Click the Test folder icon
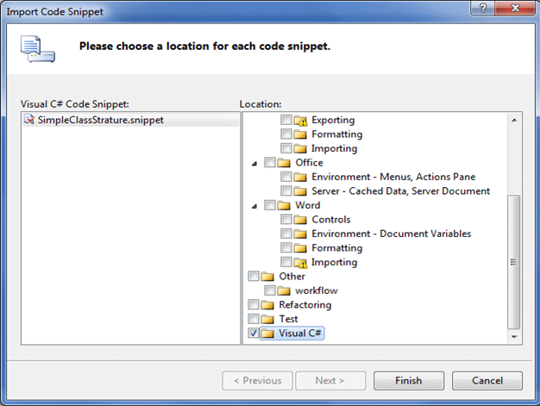 [x=267, y=319]
